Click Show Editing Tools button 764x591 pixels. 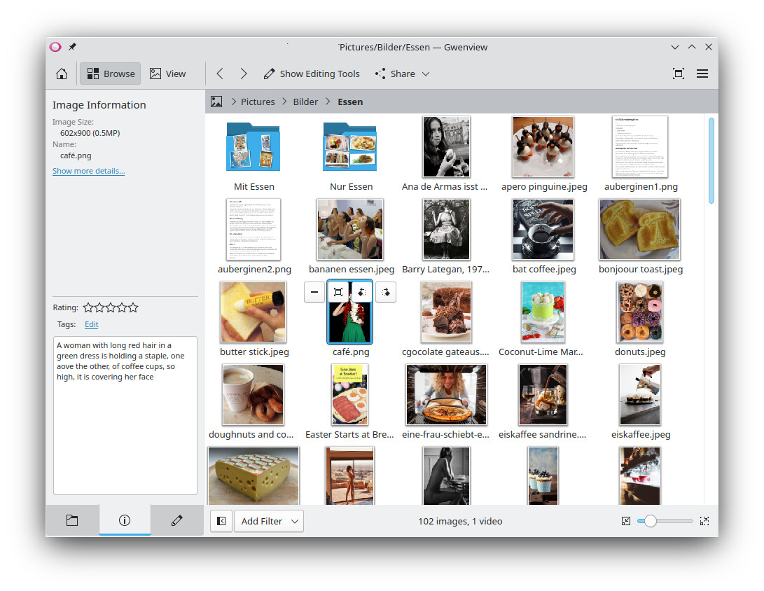coord(312,74)
